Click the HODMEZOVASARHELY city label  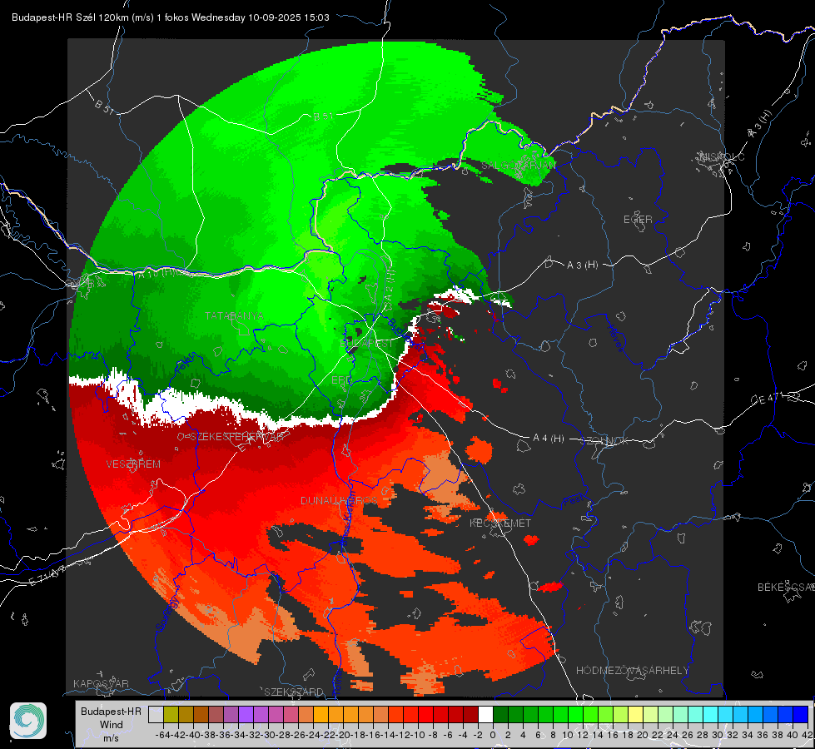click(632, 671)
